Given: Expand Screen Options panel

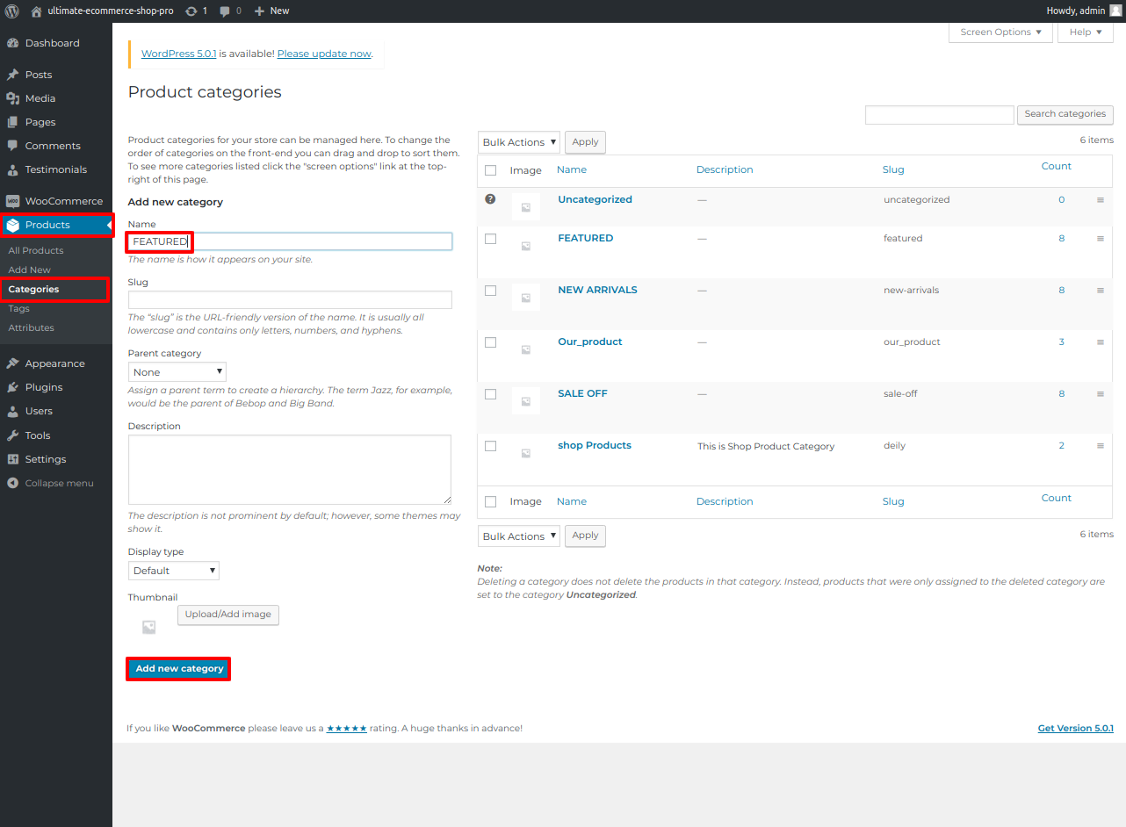Looking at the screenshot, I should pyautogui.click(x=1000, y=32).
